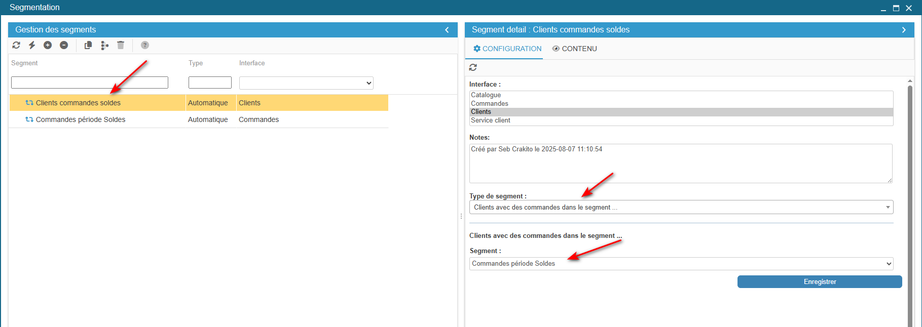
Task: Click the refresh icon in segment management toolbar
Action: (x=16, y=45)
